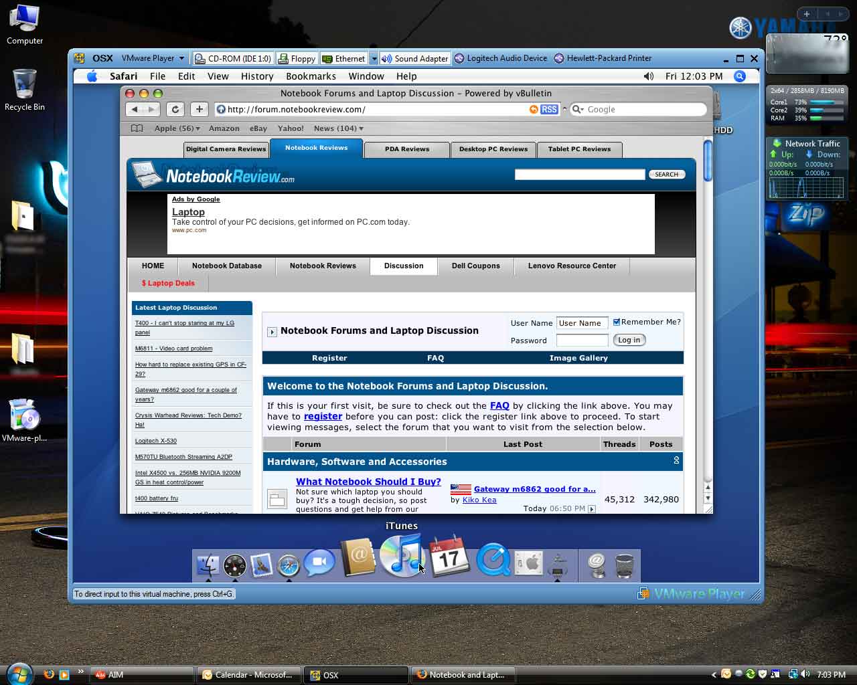Open the Notebook Database nav link
This screenshot has width=857, height=685.
tap(227, 266)
